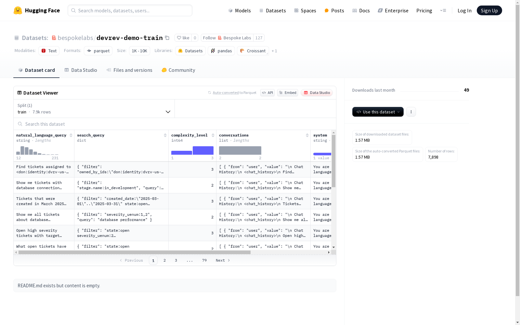Screen dimensions: 520x325
Task: Focus the Search this dataset field
Action: click(175, 124)
